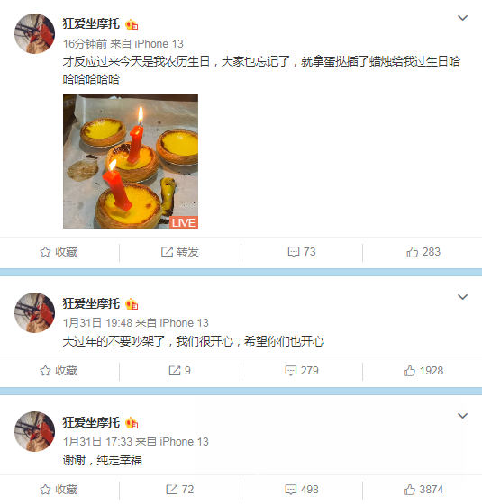Image resolution: width=482 pixels, height=504 pixels.
Task: Open the 279 comments on second post
Action: click(x=302, y=371)
